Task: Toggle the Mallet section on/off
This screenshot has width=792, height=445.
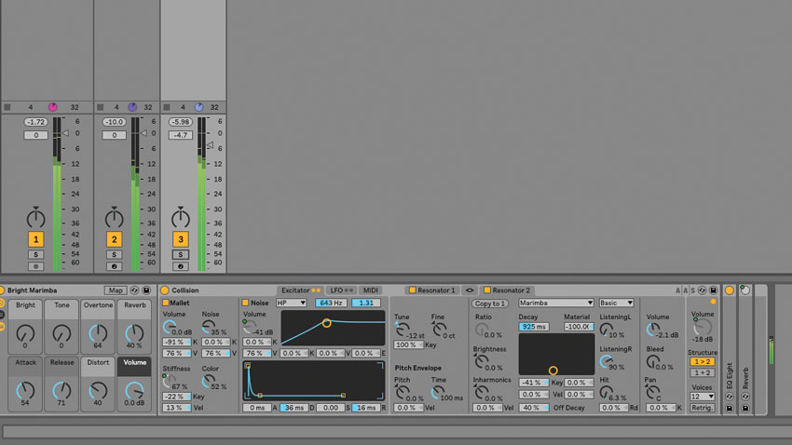Action: point(166,303)
